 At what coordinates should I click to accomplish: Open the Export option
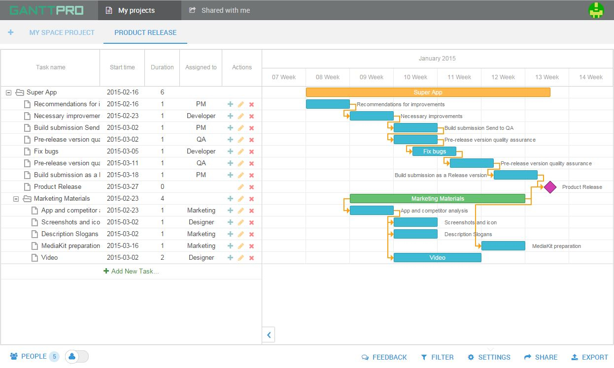589,357
